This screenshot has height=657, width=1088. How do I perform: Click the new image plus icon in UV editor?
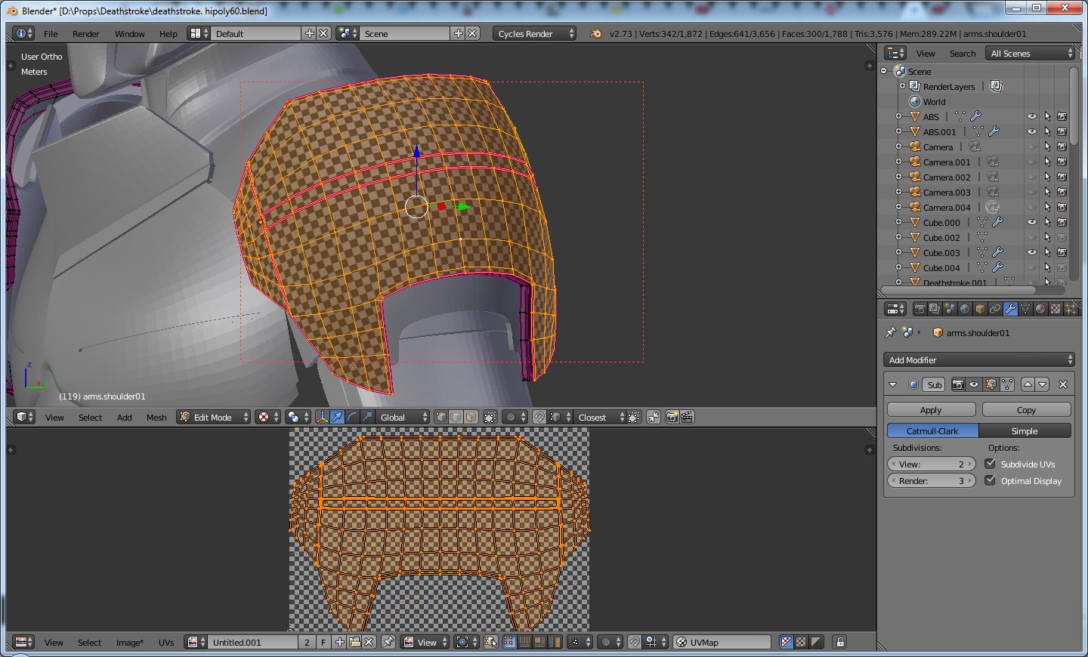pos(340,642)
